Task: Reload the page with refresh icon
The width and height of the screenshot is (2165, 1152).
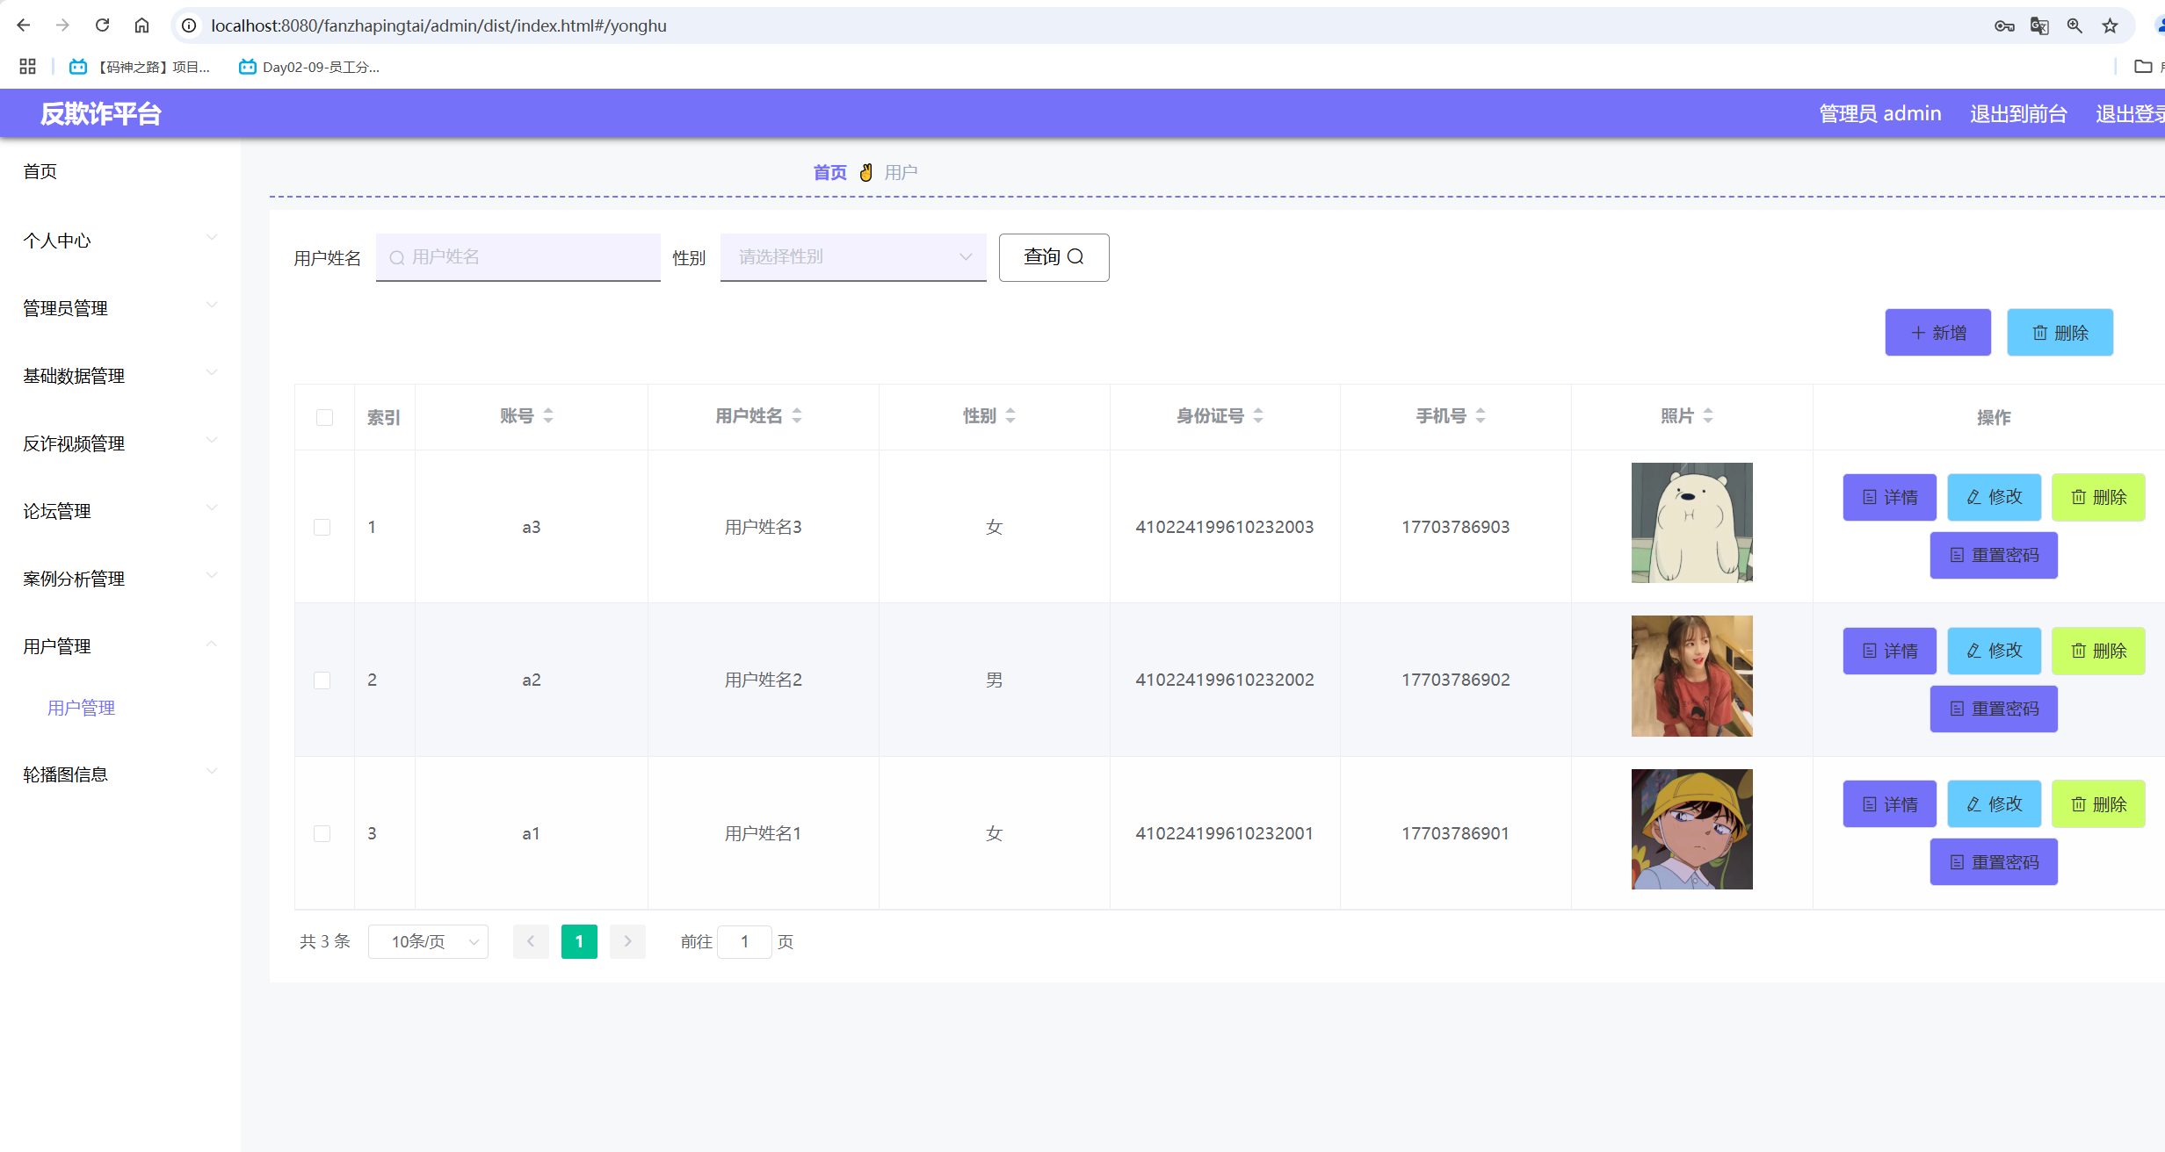Action: click(102, 25)
